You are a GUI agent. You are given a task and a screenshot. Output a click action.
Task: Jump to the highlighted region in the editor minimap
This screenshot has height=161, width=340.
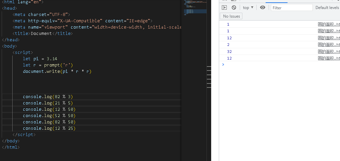point(195,11)
